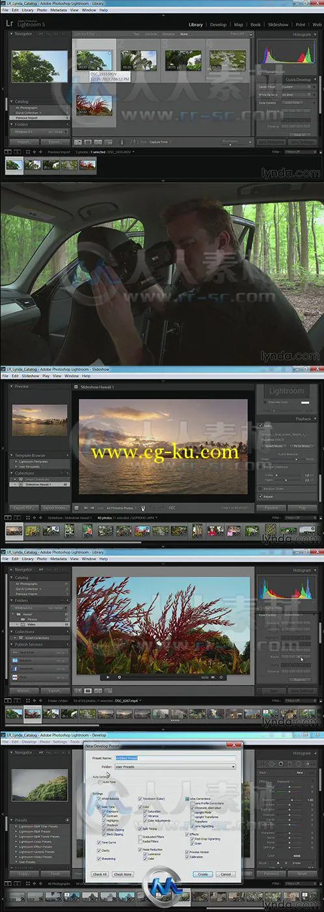This screenshot has height=912, width=324.
Task: Toggle Process Version checkbox in preset dialog
Action: (x=187, y=851)
